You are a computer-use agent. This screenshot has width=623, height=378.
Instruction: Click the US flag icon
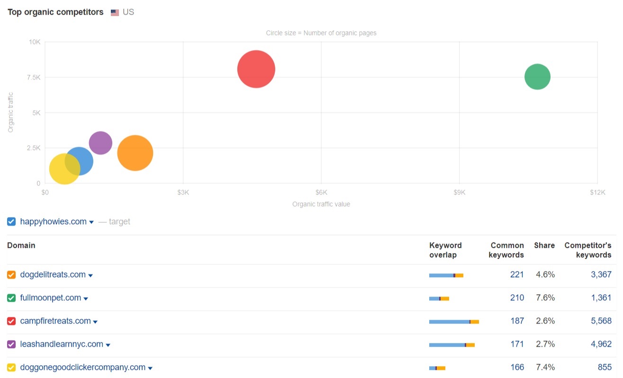pyautogui.click(x=115, y=13)
